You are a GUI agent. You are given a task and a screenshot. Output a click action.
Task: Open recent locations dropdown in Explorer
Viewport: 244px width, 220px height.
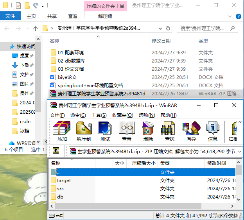point(27,29)
